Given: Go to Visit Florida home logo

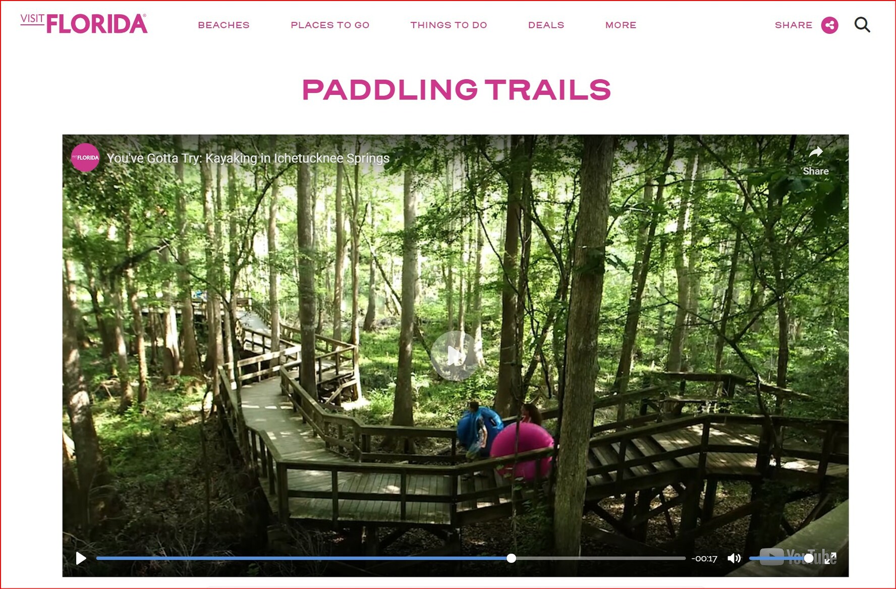Looking at the screenshot, I should [x=84, y=24].
